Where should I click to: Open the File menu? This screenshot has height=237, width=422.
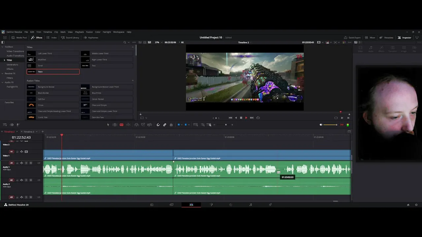click(x=26, y=32)
